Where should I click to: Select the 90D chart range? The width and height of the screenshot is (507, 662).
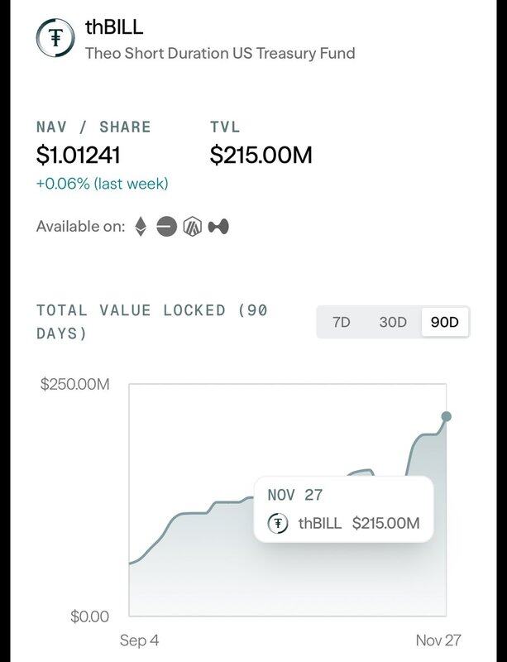pyautogui.click(x=444, y=322)
